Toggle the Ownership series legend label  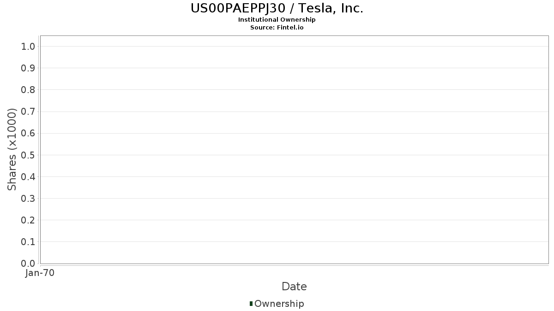tap(279, 304)
